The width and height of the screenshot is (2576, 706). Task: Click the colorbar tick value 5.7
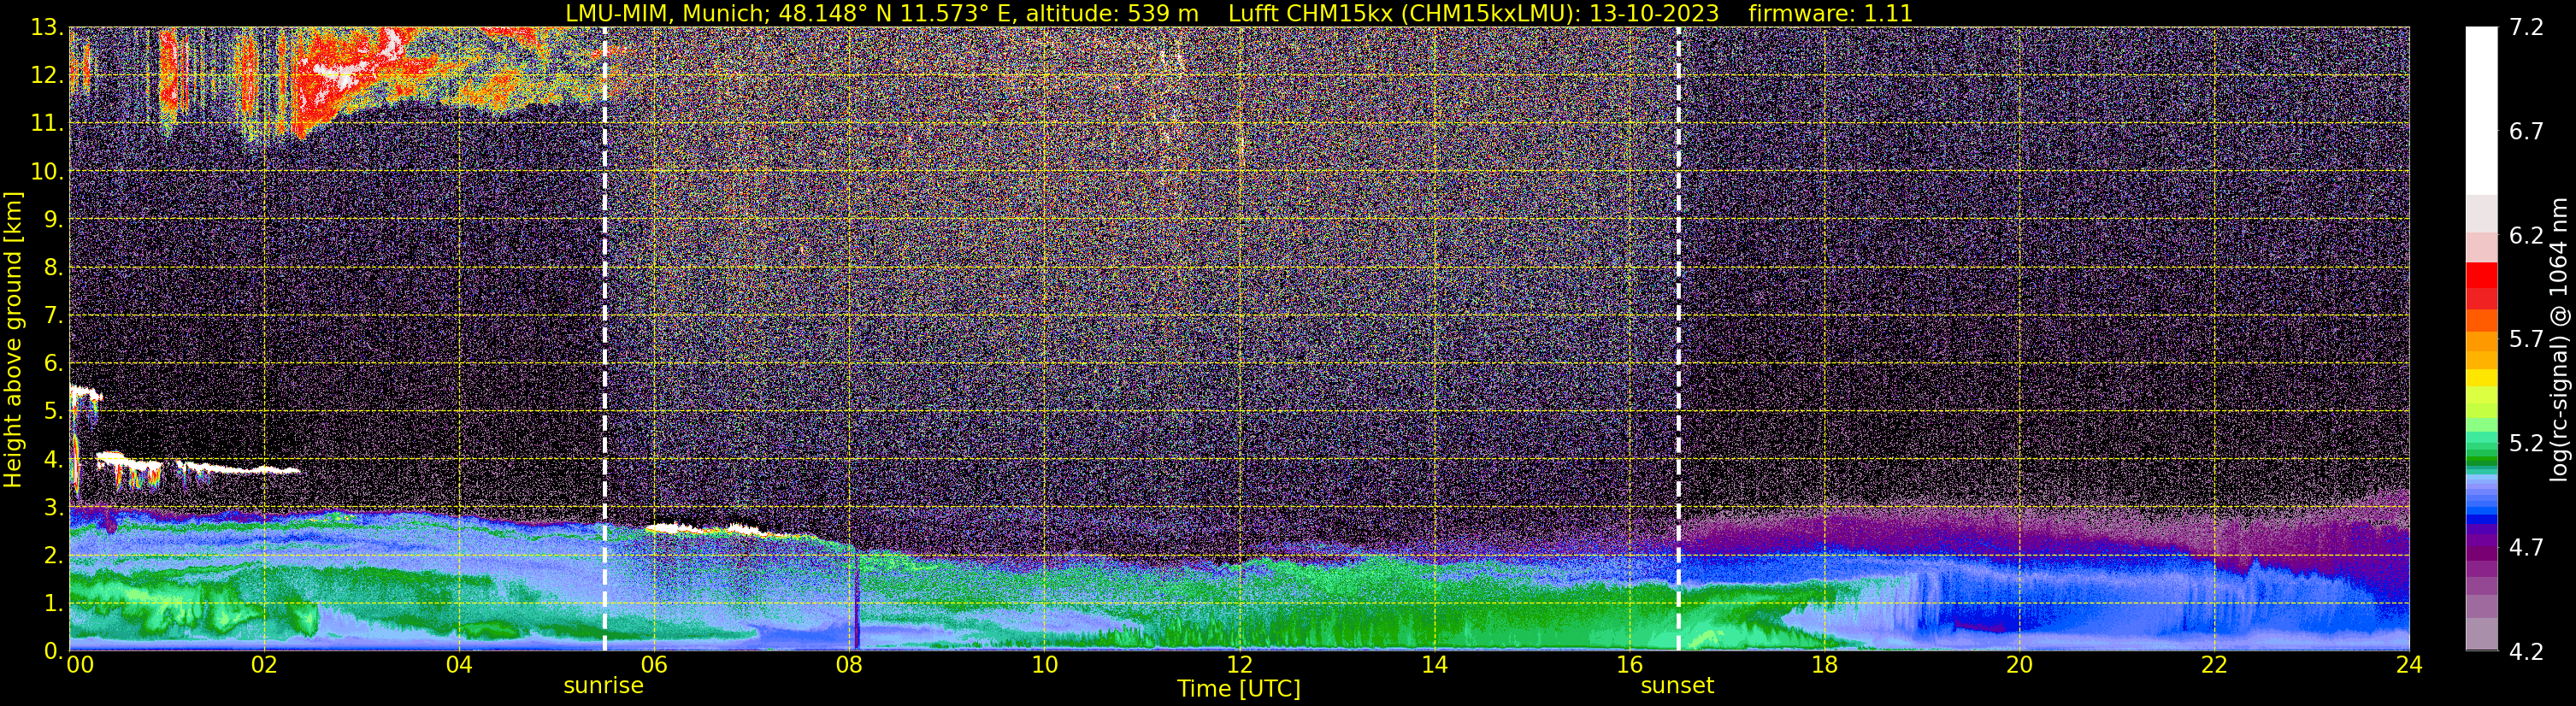point(2526,339)
